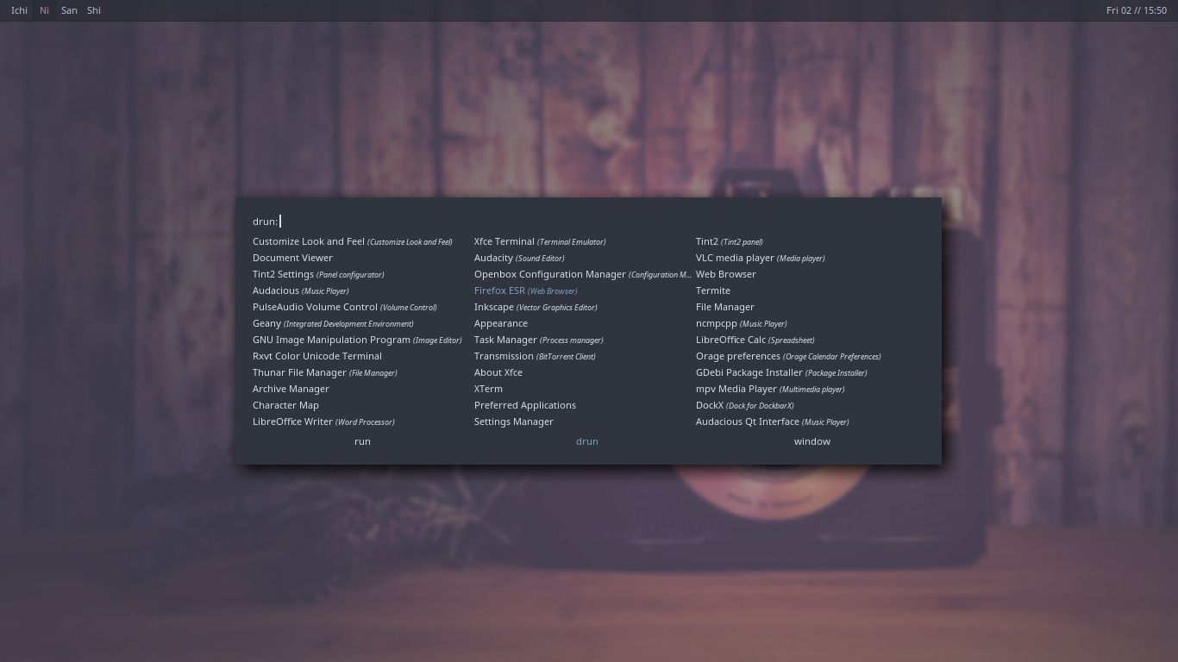Open GDebi Package Installer
This screenshot has height=662, width=1178.
pos(749,372)
